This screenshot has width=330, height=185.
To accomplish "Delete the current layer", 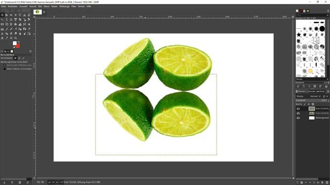I will click(x=327, y=182).
